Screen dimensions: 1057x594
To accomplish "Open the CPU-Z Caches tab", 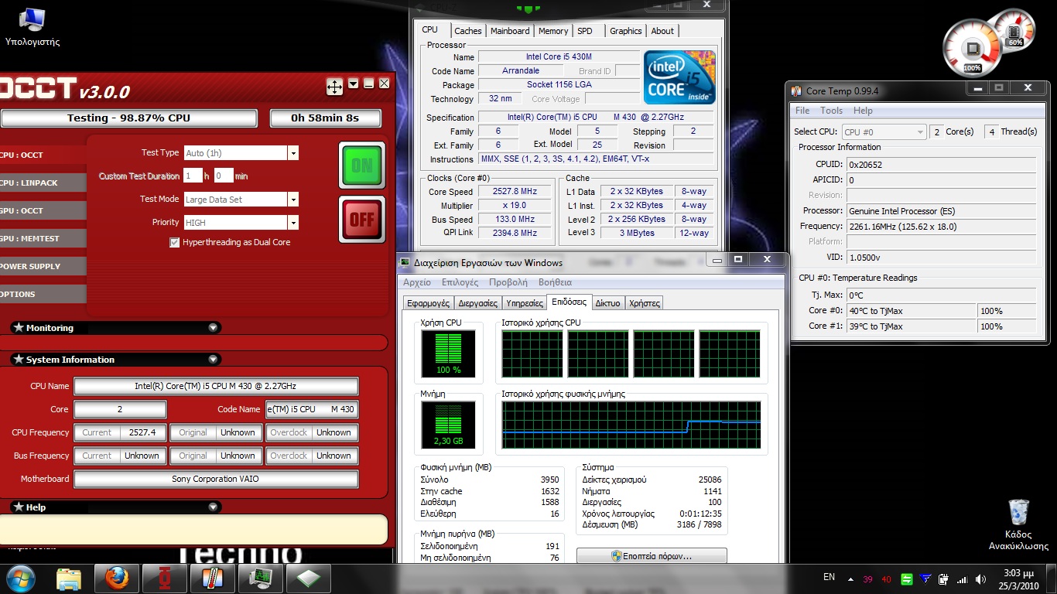I will click(468, 31).
